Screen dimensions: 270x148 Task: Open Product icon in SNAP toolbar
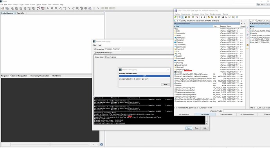(x=3, y=8)
